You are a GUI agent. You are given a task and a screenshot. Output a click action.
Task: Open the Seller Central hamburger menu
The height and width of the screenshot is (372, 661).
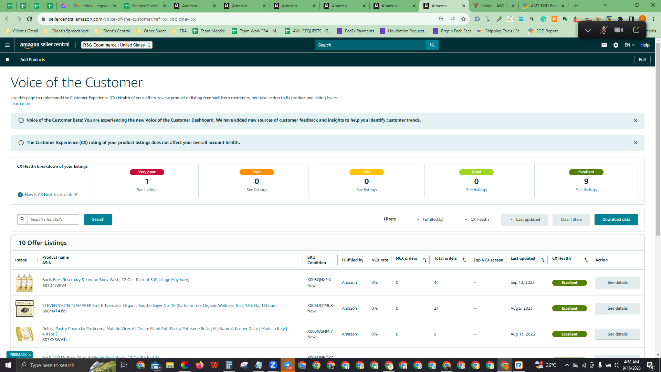(x=7, y=45)
